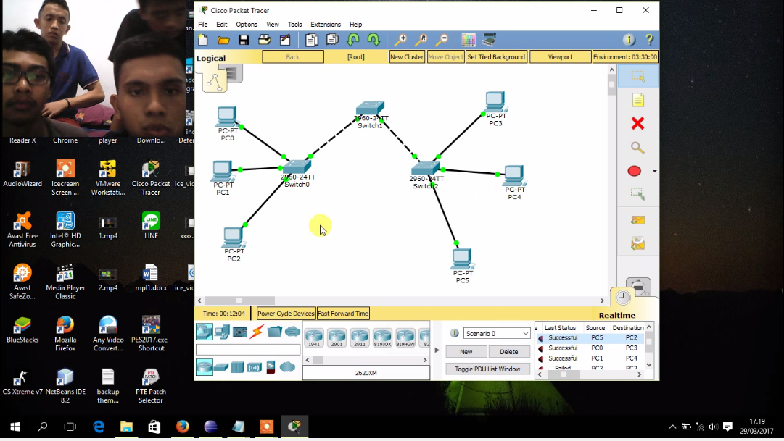Viewport: 784px width, 441px height.
Task: Print the workspace with the printer icon
Action: (x=264, y=40)
